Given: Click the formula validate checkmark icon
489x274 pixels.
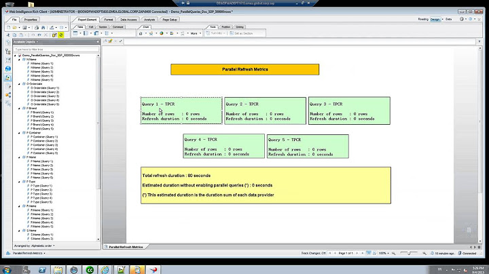Looking at the screenshot, I should (121, 41).
